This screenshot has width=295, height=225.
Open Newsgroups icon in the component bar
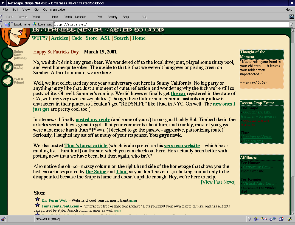[272, 219]
